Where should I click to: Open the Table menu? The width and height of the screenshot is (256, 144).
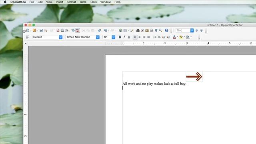[x=83, y=2]
